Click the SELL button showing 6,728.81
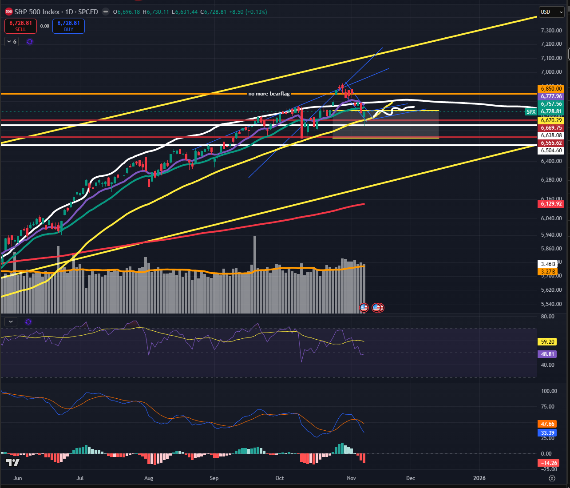This screenshot has width=570, height=488. 20,26
